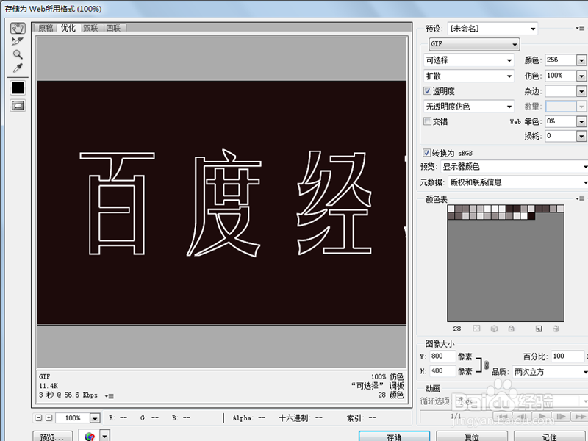588x441 pixels.
Task: Open the 预览 显示器颜色 dropdown
Action: click(514, 167)
